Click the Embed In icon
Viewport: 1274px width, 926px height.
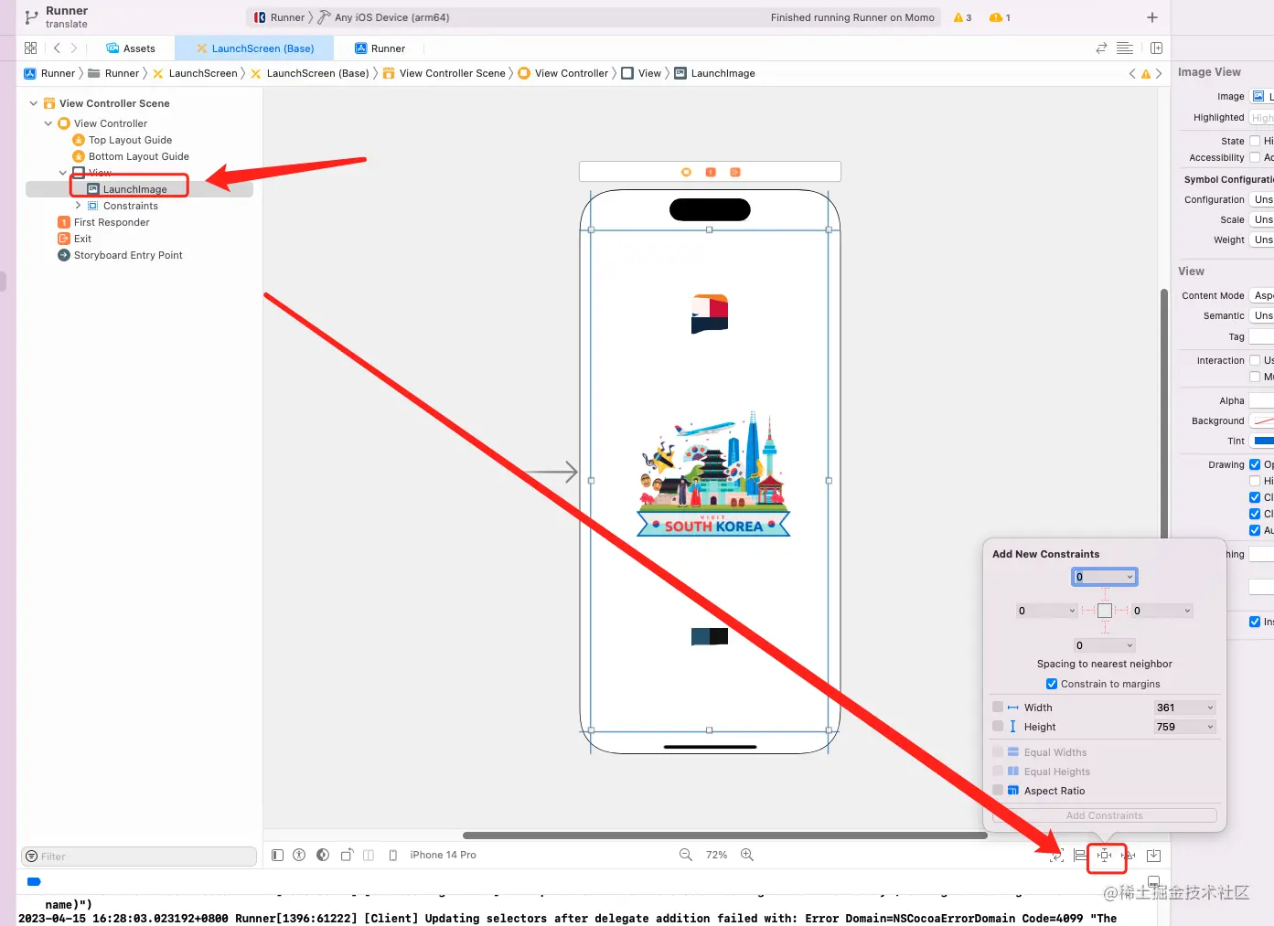click(1154, 856)
